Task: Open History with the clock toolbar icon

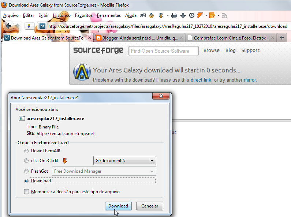Action: [192, 16]
